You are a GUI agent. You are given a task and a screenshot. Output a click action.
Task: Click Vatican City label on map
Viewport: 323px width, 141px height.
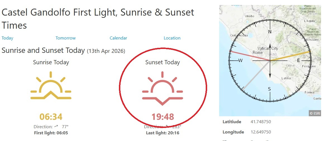point(268,48)
